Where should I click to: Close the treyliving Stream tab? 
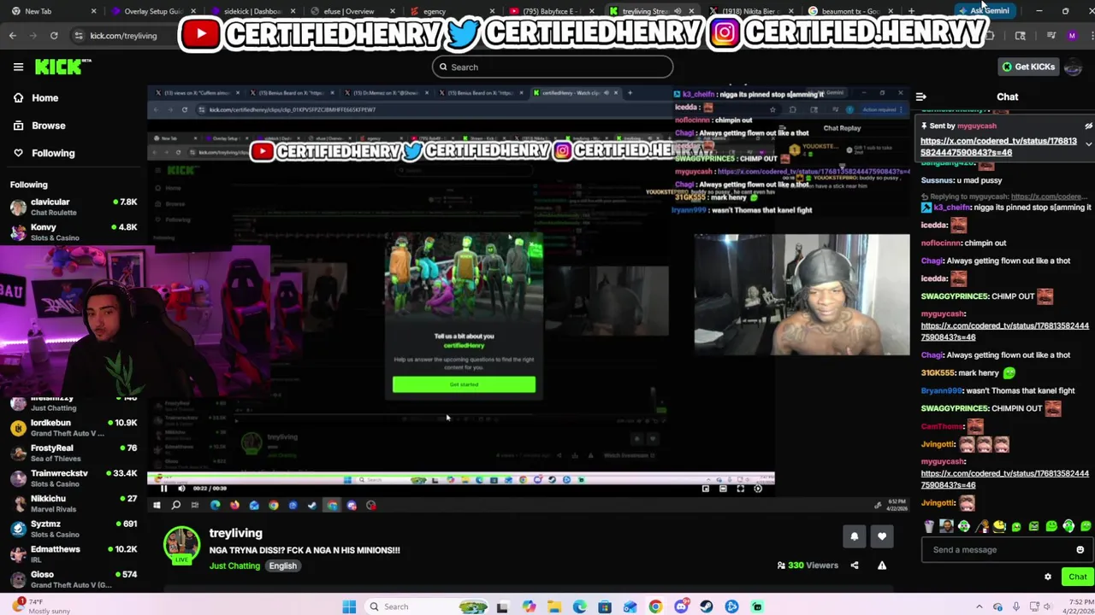(x=691, y=11)
